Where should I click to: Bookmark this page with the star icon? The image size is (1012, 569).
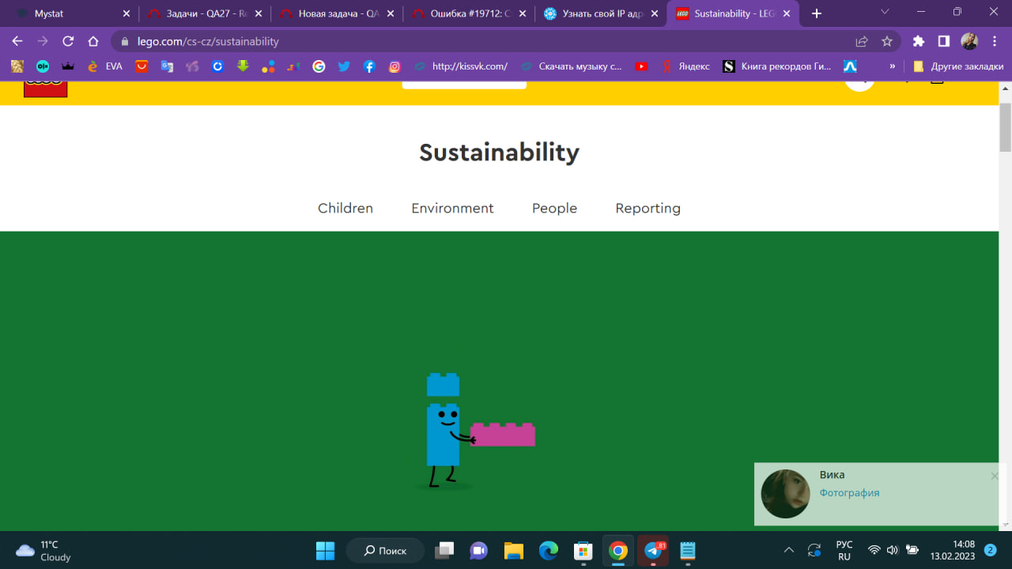pos(887,41)
